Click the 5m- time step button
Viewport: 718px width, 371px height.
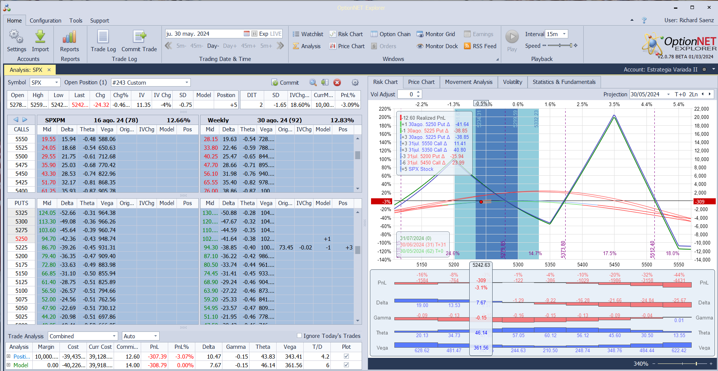(x=181, y=46)
